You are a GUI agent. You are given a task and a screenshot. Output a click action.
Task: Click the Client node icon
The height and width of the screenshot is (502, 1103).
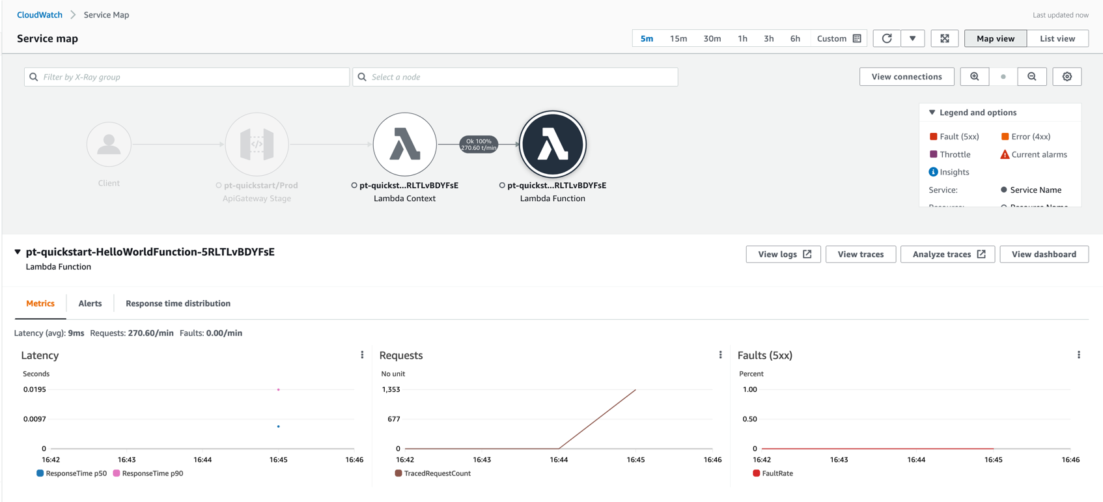109,144
